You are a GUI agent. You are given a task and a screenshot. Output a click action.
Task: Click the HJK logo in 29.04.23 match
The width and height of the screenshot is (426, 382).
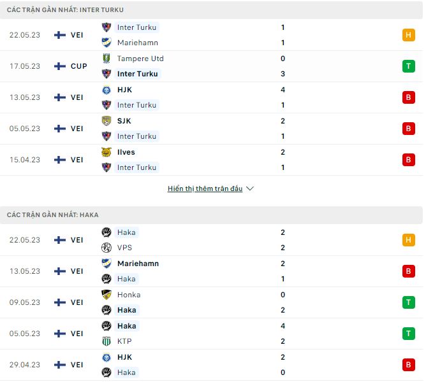[106, 357]
